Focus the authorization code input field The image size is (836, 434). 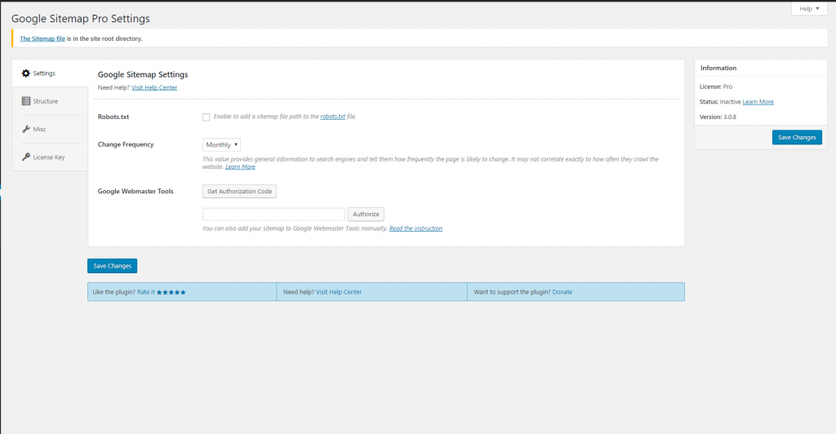click(x=273, y=214)
